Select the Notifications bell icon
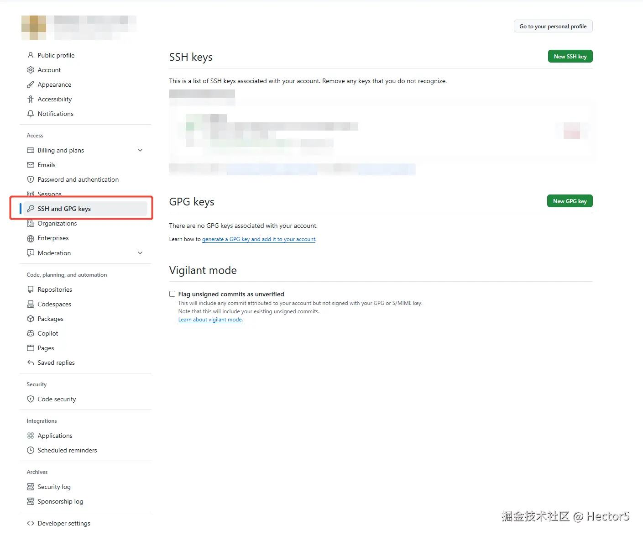 30,114
